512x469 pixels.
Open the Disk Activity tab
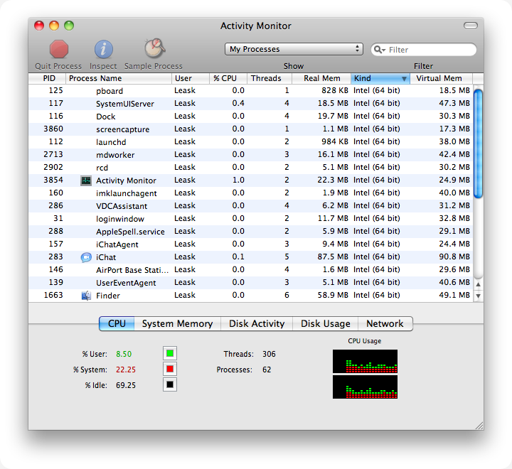[x=257, y=323]
